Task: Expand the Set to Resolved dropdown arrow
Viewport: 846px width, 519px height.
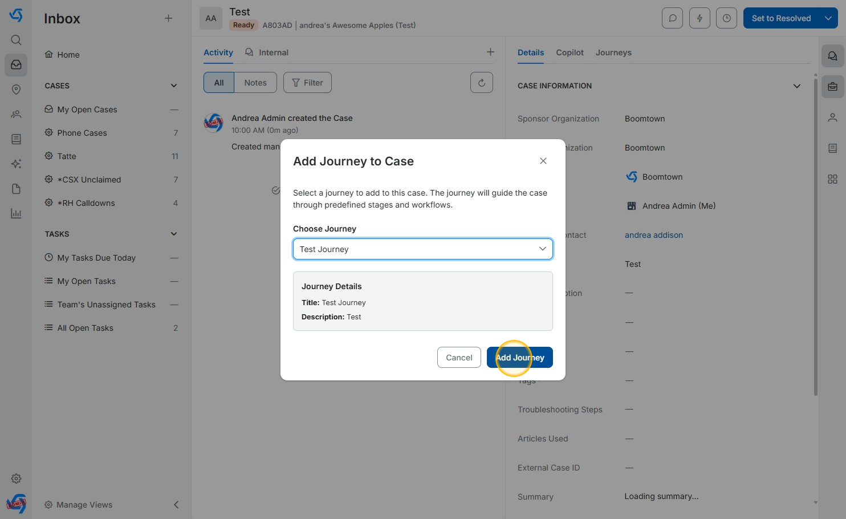Action: [828, 18]
